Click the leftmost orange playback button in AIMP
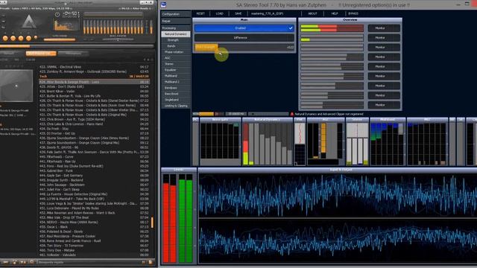477x268 pixels. tap(5, 38)
